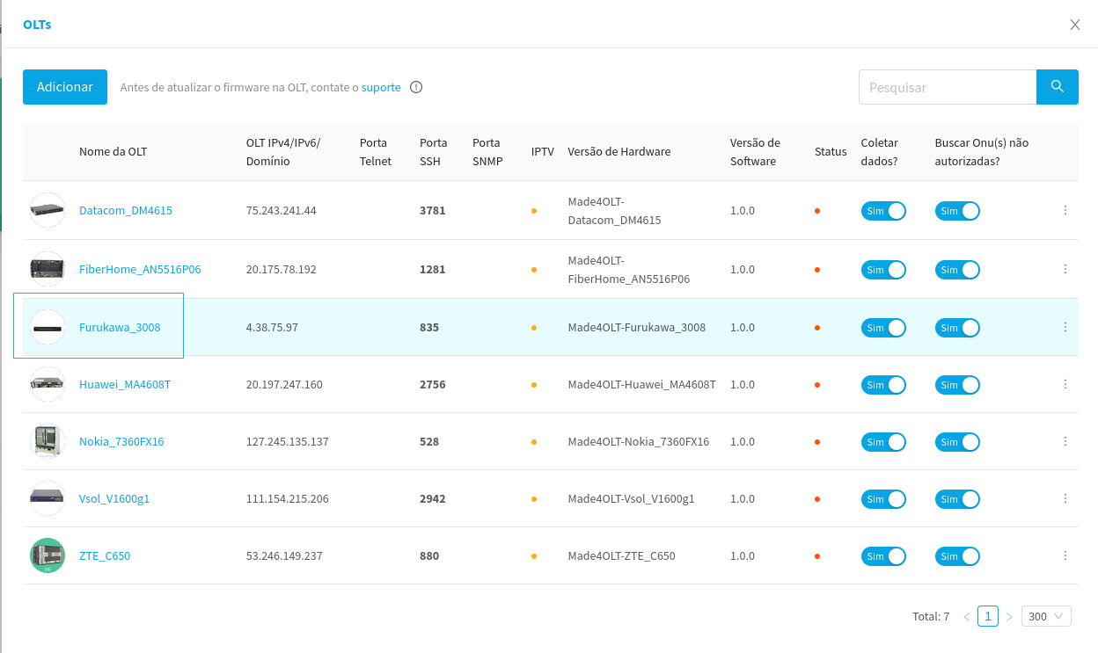
Task: Open the suporte link
Action: [x=381, y=87]
